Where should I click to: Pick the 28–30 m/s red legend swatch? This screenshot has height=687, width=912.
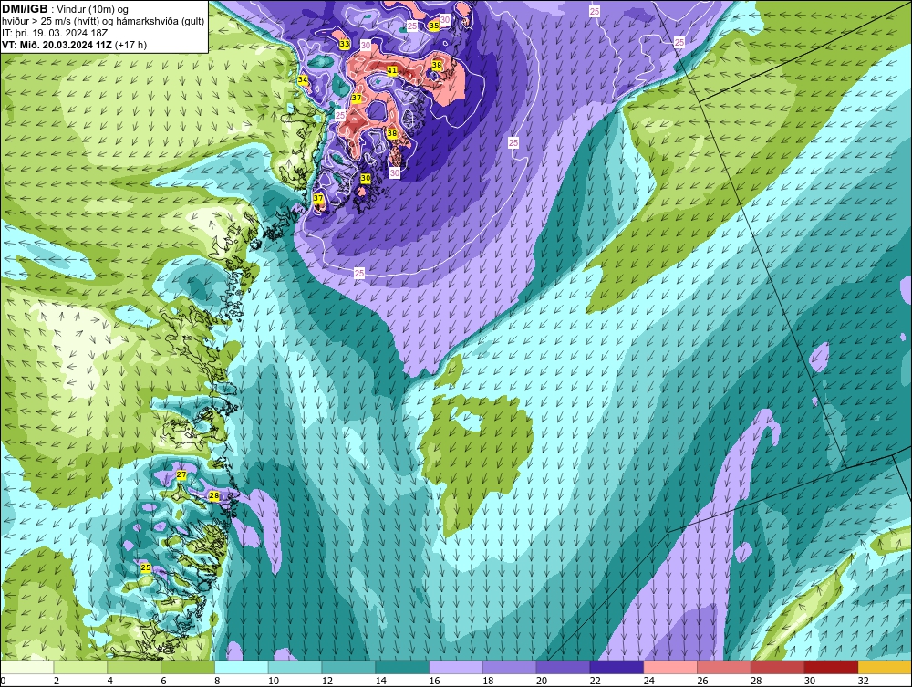778,667
